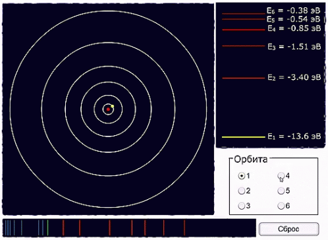Select orbit 4 radio button

click(x=281, y=175)
